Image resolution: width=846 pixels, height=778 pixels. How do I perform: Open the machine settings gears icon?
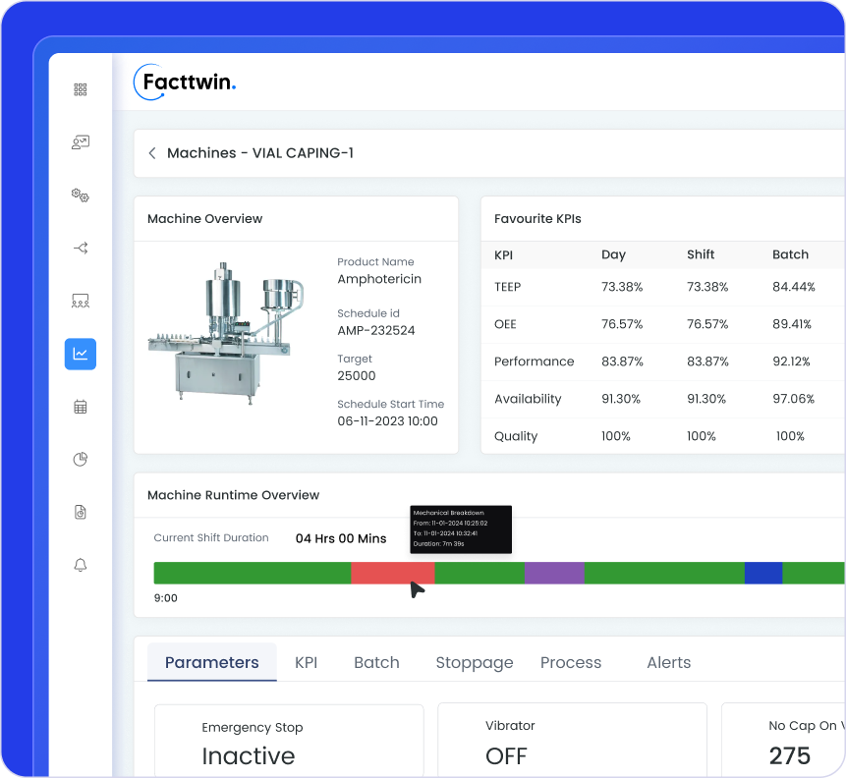80,195
